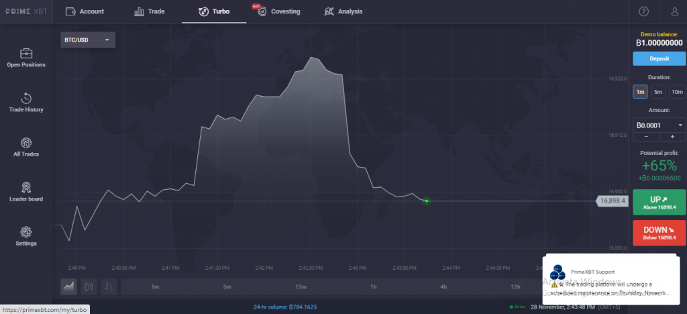Screen dimensions: 687x314
Task: View All Trades globe icon
Action: pos(26,143)
